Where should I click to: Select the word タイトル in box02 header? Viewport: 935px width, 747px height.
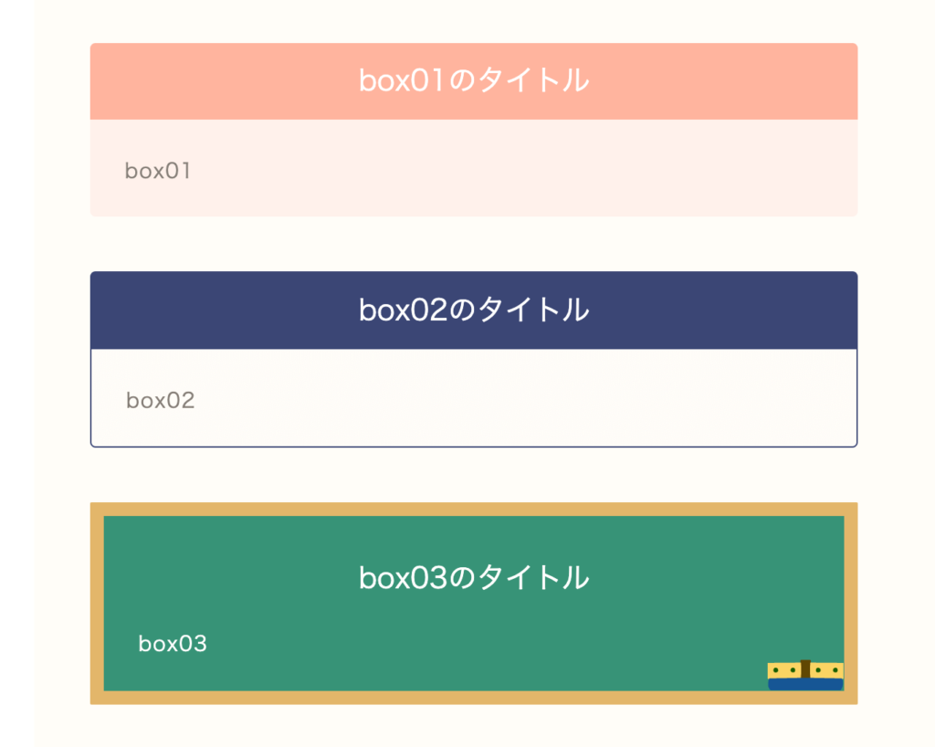pyautogui.click(x=533, y=310)
